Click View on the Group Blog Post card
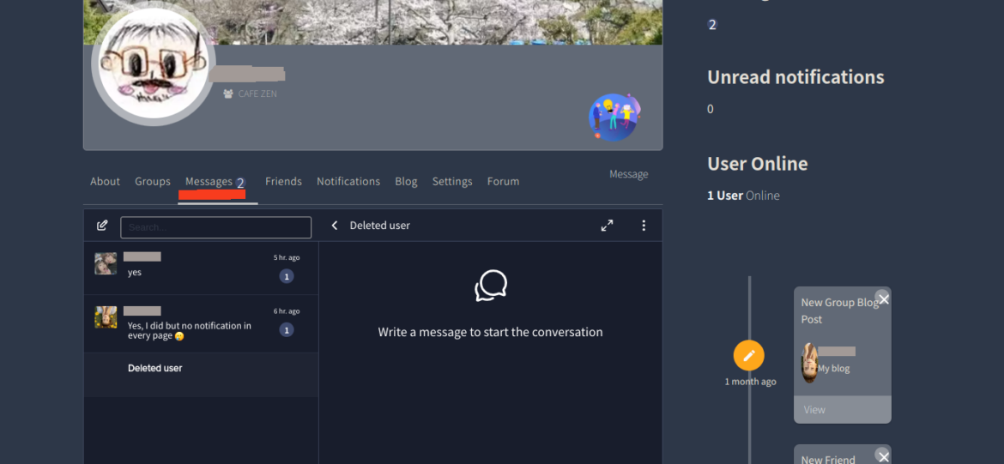This screenshot has height=464, width=1004. pyautogui.click(x=814, y=410)
